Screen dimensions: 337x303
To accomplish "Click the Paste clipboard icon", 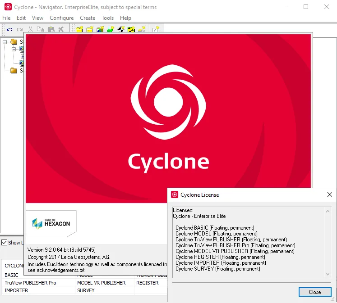I will click(x=51, y=29).
